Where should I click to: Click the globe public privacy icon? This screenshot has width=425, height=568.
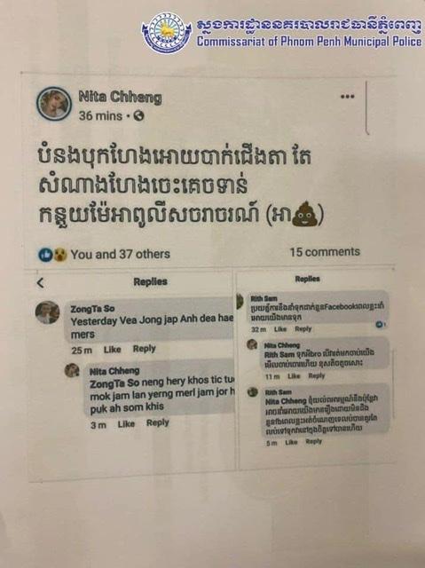(x=138, y=116)
